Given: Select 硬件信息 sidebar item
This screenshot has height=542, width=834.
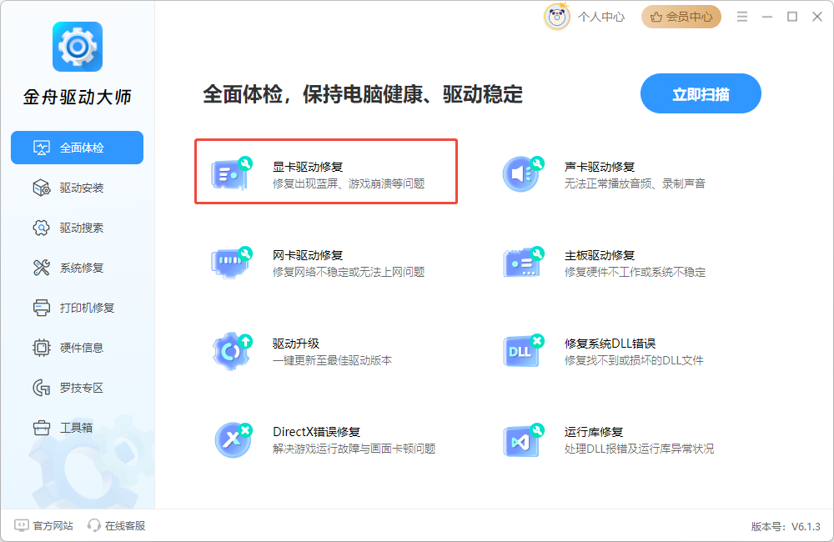Looking at the screenshot, I should coord(77,348).
